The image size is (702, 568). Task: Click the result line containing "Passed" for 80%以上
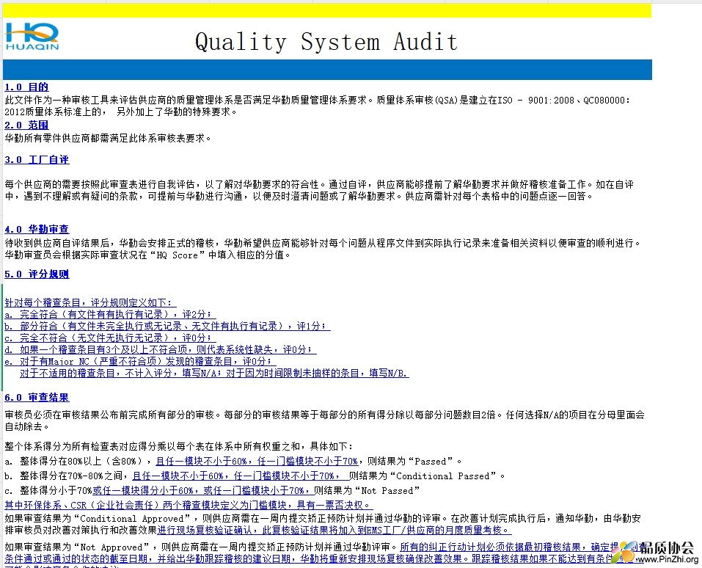233,461
